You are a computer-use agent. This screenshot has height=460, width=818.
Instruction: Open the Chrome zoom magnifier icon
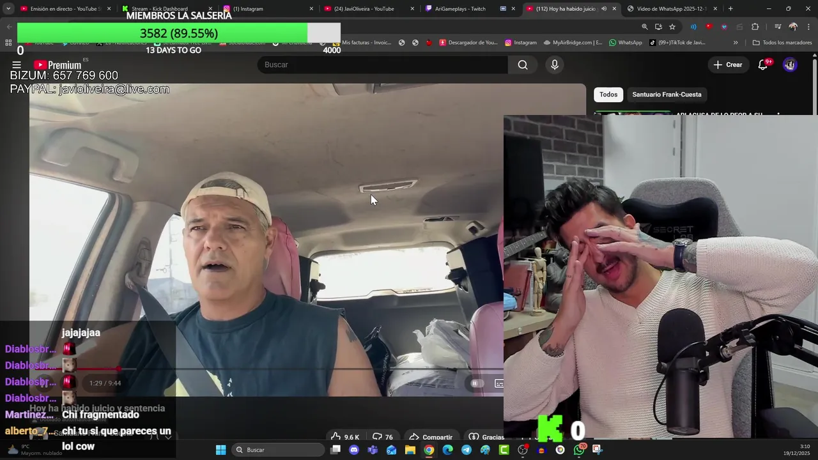tap(644, 27)
